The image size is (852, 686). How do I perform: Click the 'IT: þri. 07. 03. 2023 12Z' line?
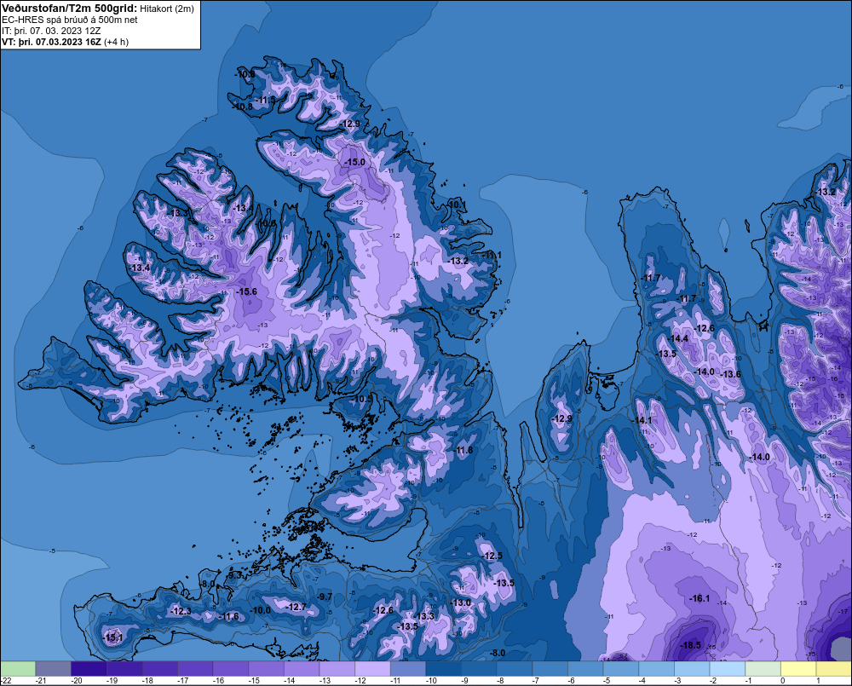click(51, 31)
